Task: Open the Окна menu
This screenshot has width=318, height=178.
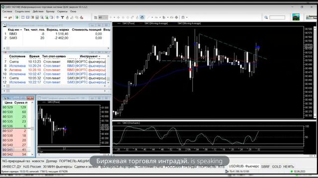Action: (x=73, y=11)
